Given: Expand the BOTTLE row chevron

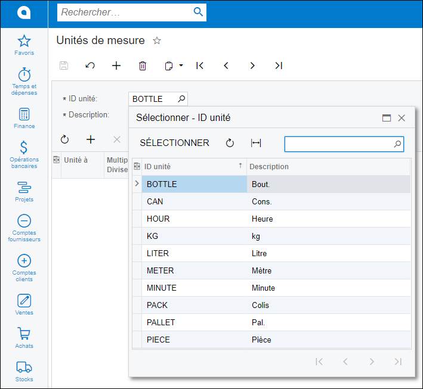Looking at the screenshot, I should click(x=137, y=183).
